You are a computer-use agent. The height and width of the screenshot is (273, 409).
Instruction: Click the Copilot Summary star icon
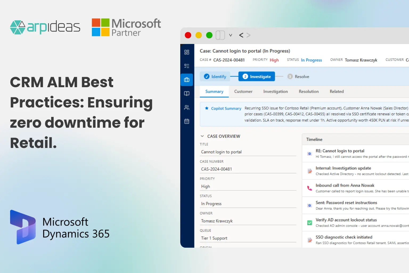click(x=207, y=108)
